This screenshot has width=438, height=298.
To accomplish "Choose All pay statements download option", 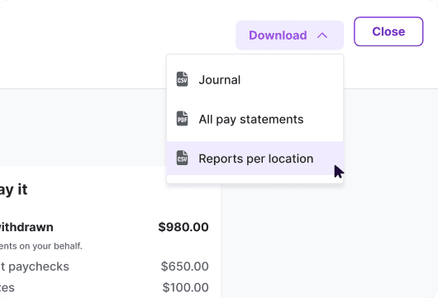I will pyautogui.click(x=255, y=119).
